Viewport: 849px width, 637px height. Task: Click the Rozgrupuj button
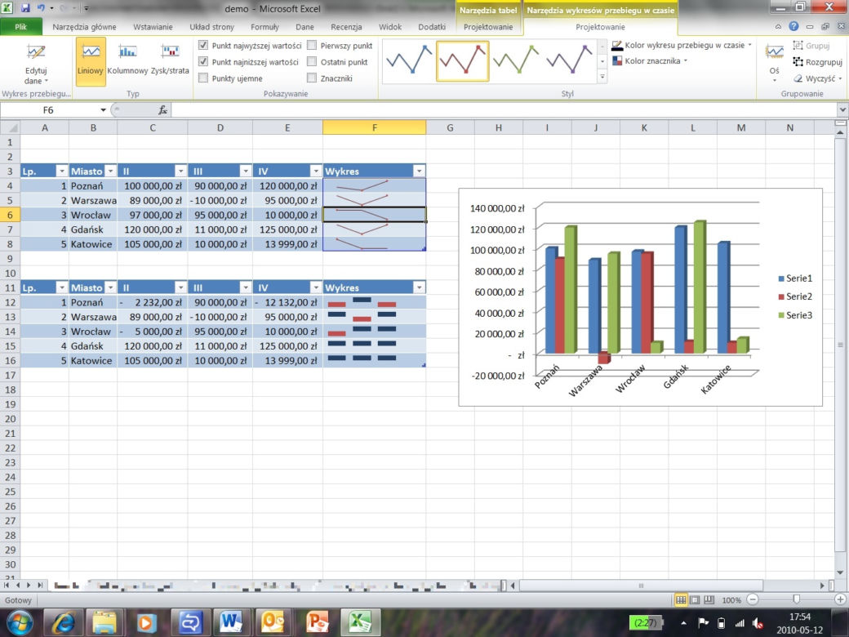click(817, 62)
